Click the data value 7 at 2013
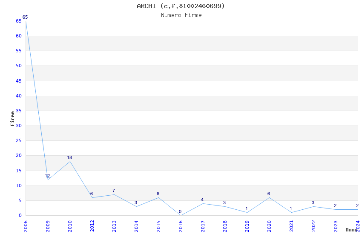Viewport: 362px width, 234px height. [x=114, y=191]
